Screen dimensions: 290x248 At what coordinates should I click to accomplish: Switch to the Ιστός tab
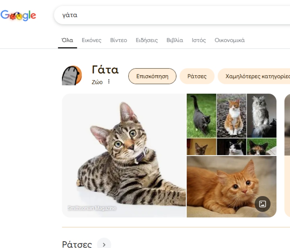tap(199, 40)
